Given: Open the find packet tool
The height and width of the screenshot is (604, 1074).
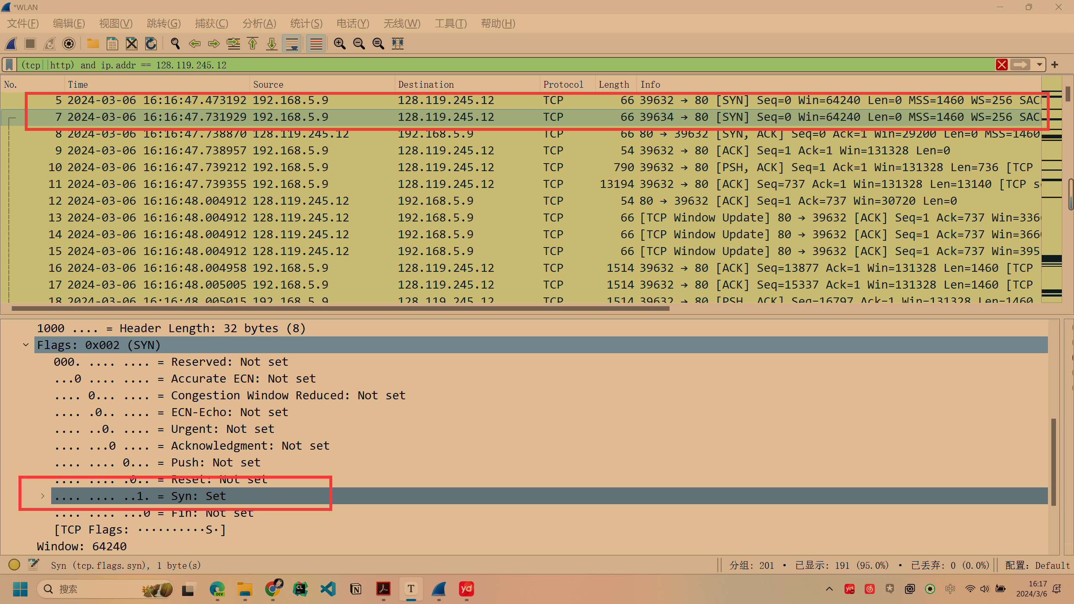Looking at the screenshot, I should (175, 44).
